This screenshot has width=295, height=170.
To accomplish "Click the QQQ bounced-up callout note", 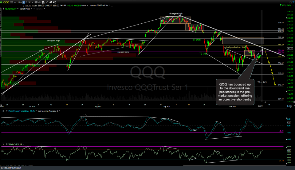I will point(235,92).
